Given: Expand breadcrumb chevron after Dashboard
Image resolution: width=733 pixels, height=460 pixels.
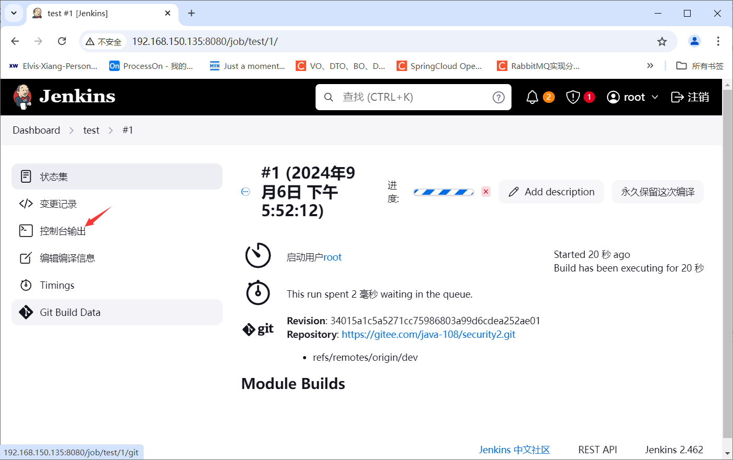Looking at the screenshot, I should coord(72,131).
